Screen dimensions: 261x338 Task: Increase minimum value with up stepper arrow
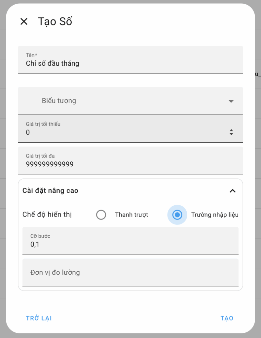231,130
